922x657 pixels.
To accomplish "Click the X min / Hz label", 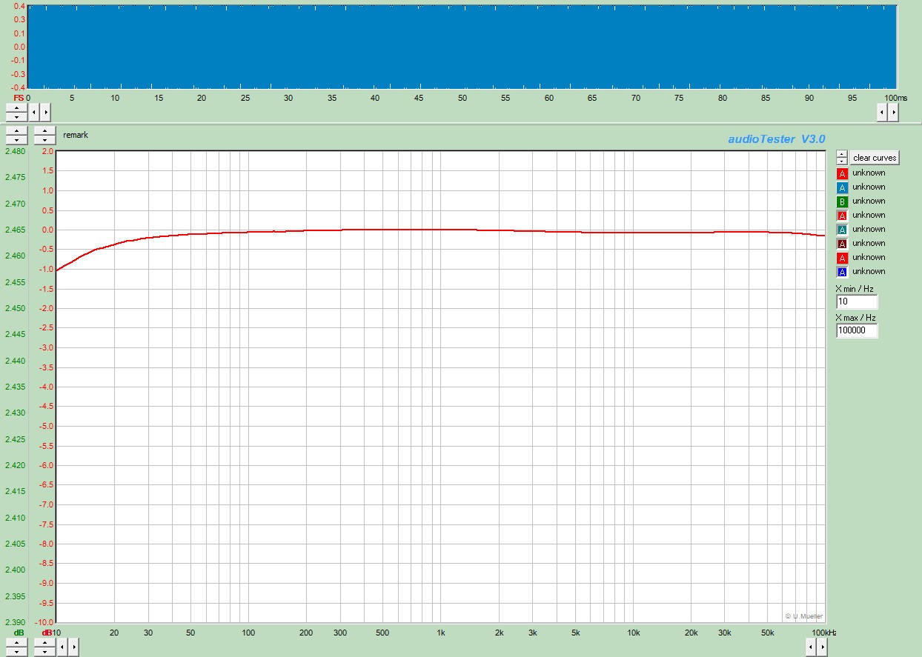I will point(855,289).
